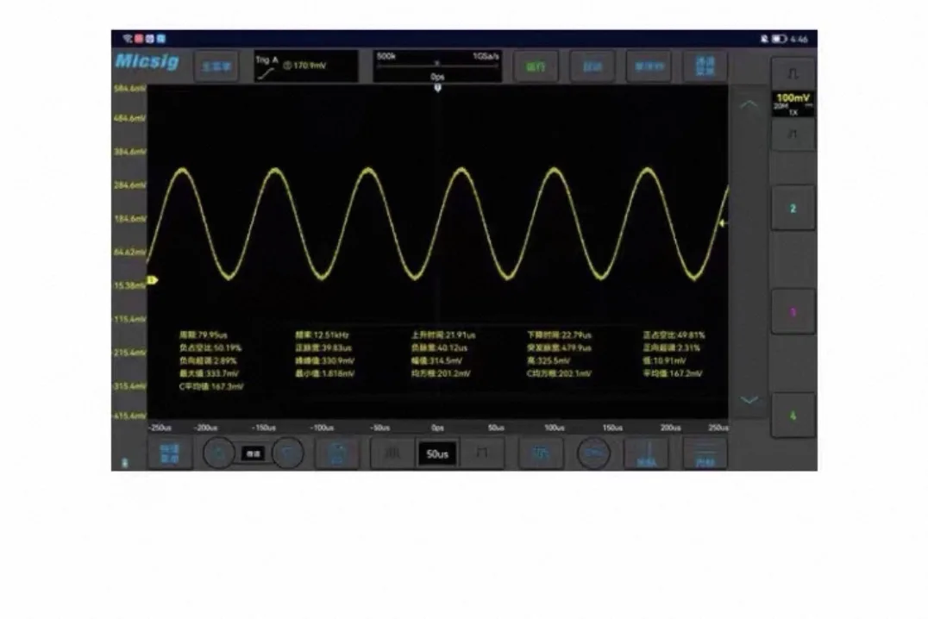Click the trigger position marker above the 0ps line
Screen dimensions: 928x619
click(437, 88)
